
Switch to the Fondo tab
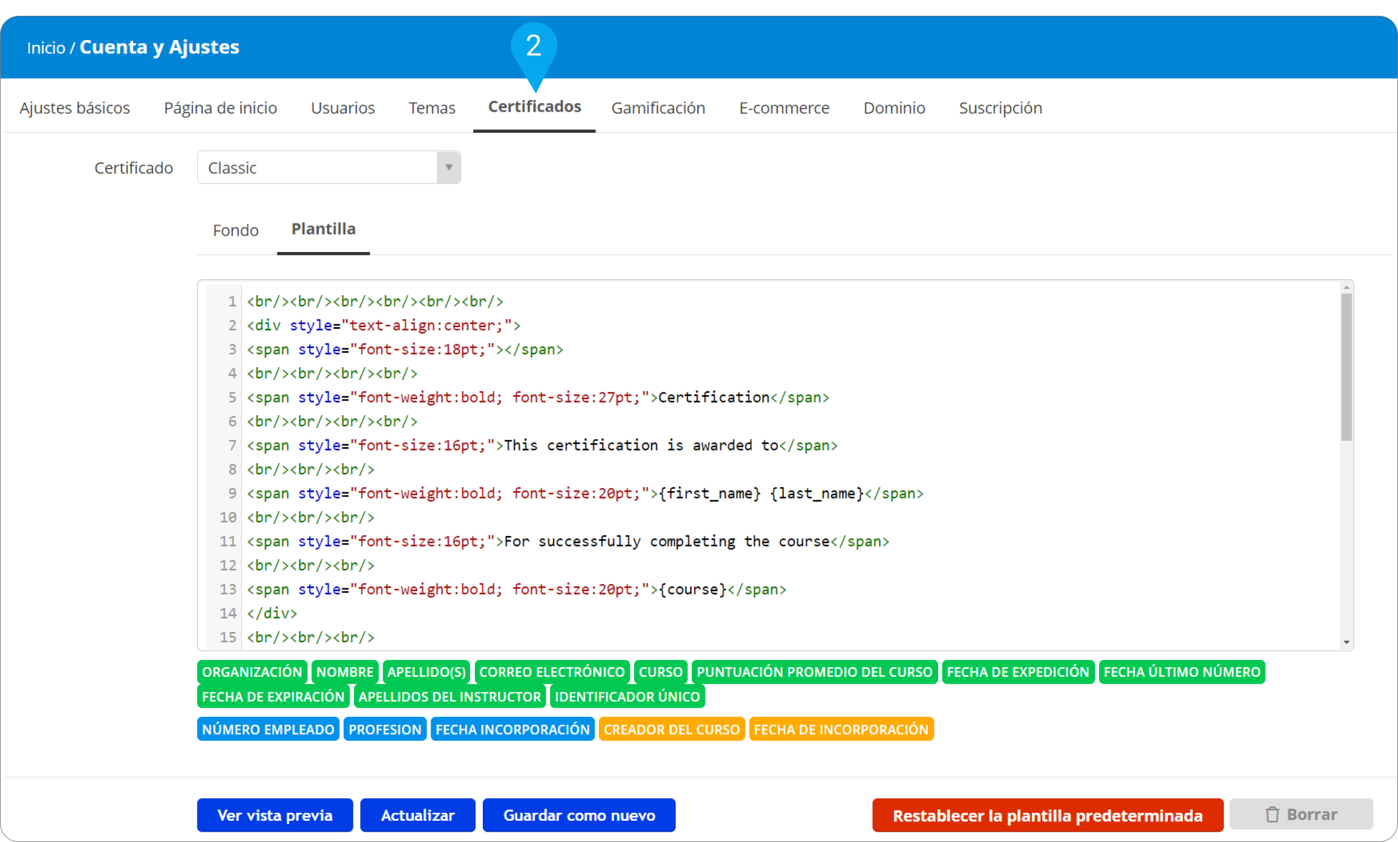coord(236,230)
